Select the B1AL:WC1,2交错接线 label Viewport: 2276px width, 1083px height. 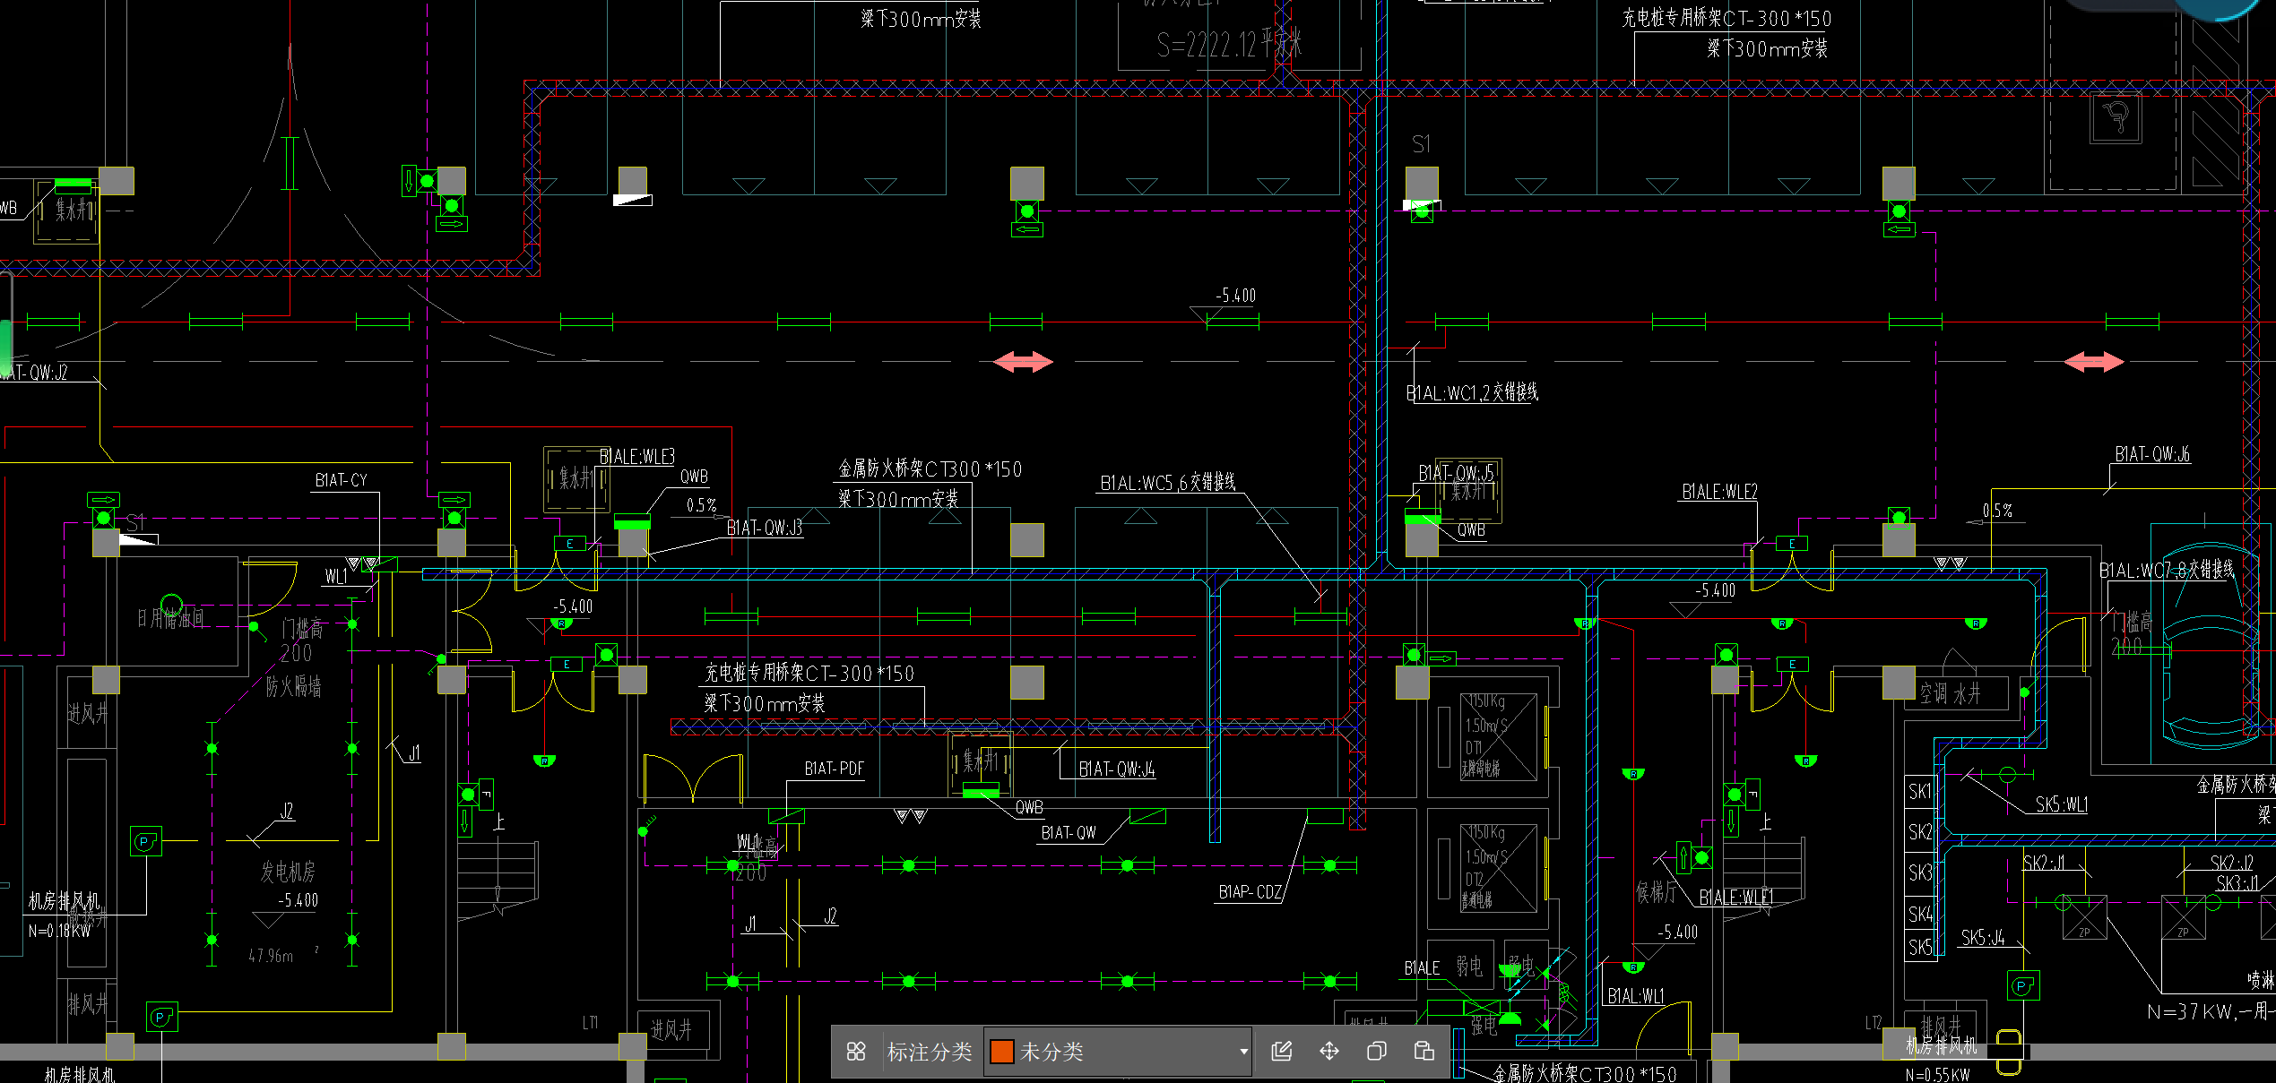coord(1472,392)
